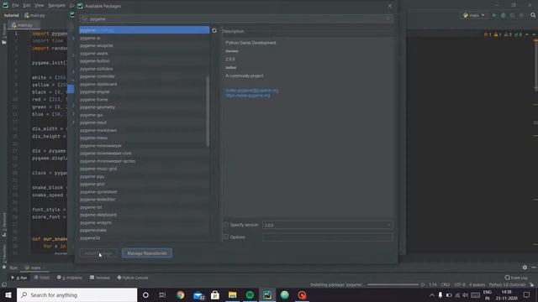Open the Windows Start menu
This screenshot has width=538, height=302.
[8, 294]
